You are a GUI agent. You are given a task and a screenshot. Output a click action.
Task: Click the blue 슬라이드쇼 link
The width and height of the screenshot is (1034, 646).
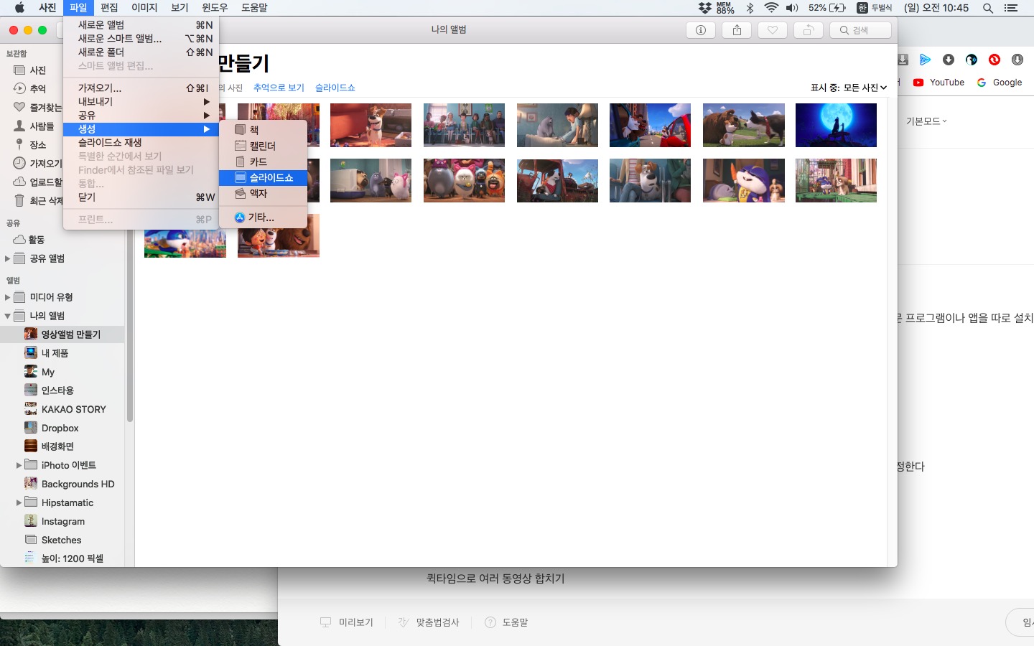pyautogui.click(x=335, y=88)
